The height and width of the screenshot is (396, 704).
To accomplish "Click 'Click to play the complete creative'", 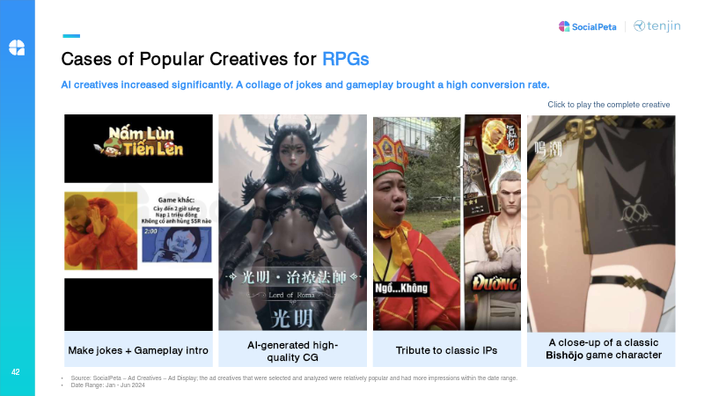I will 608,105.
